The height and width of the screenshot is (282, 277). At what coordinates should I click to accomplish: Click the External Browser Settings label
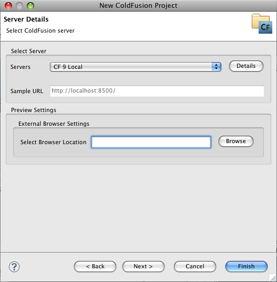[x=54, y=124]
